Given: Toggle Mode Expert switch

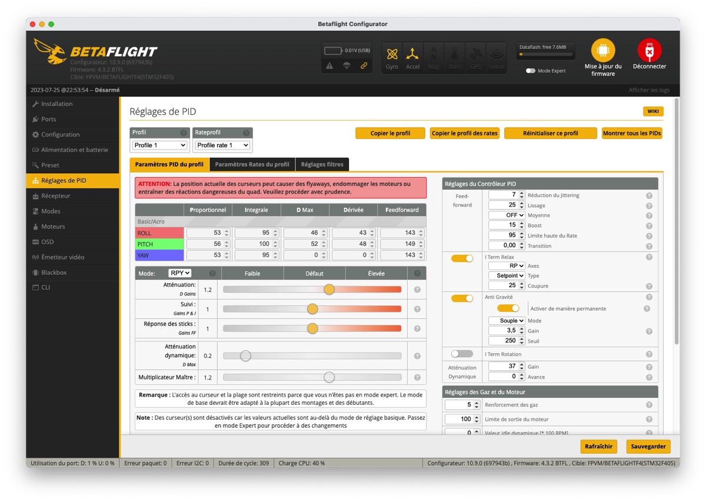Looking at the screenshot, I should point(531,71).
